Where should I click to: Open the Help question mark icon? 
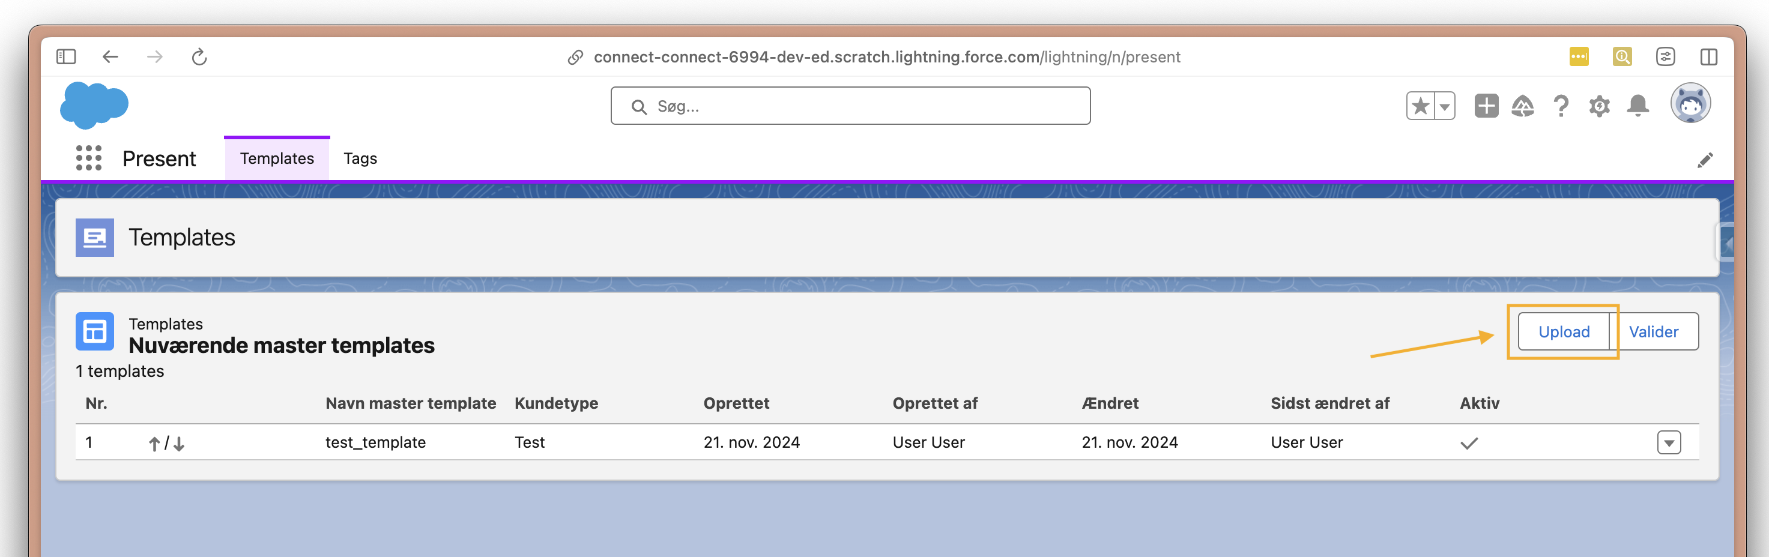(1561, 106)
